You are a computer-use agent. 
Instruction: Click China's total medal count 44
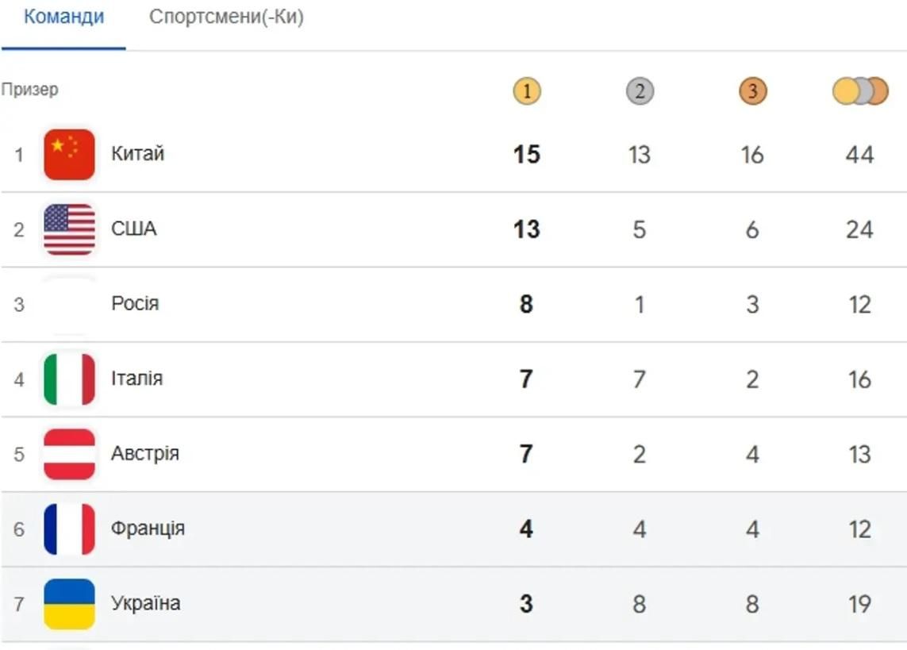pos(859,154)
